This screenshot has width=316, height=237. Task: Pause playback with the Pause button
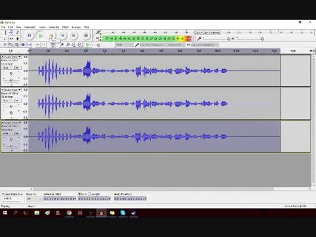[x=30, y=36]
